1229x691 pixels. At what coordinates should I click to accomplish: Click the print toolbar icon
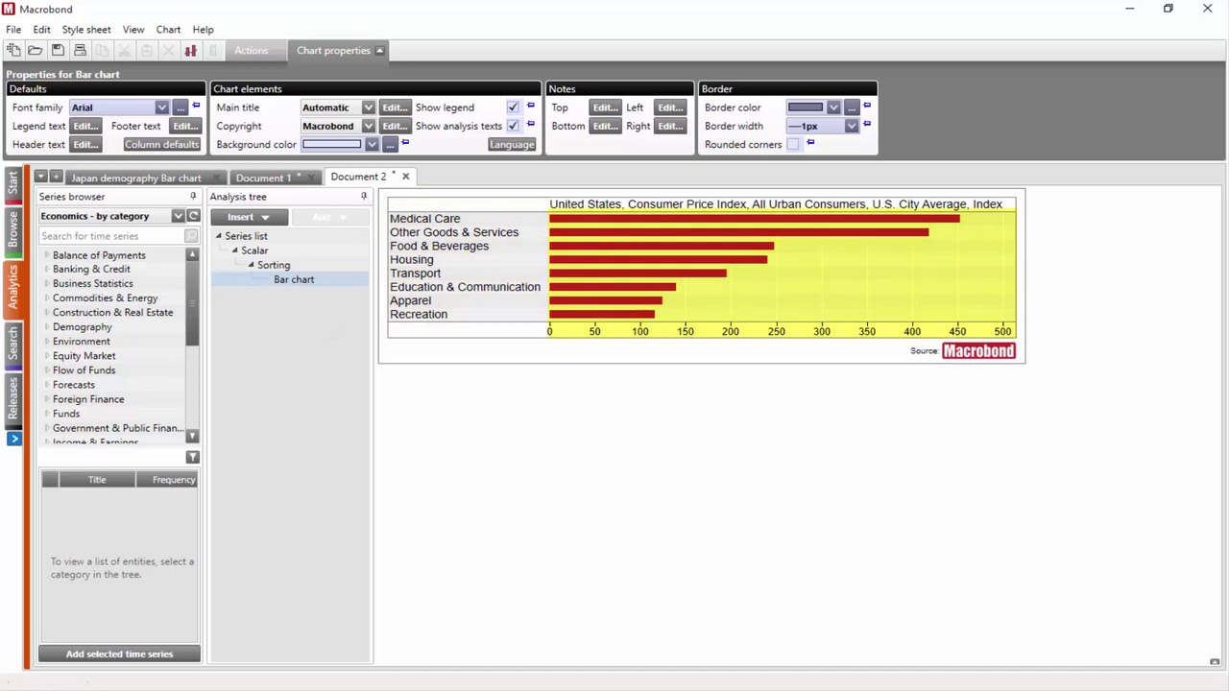(80, 50)
